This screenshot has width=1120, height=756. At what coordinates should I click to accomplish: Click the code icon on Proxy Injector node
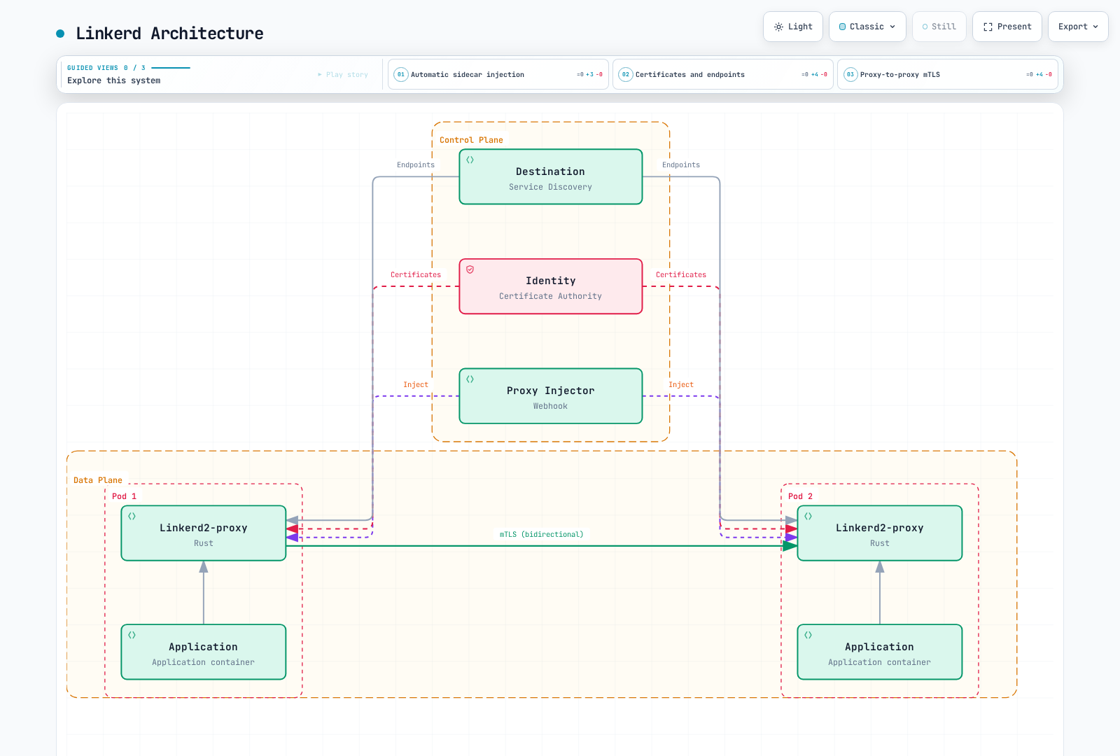click(470, 379)
